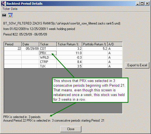
Task: Maximize the Backtest Period Details window
Action: pos(142,4)
